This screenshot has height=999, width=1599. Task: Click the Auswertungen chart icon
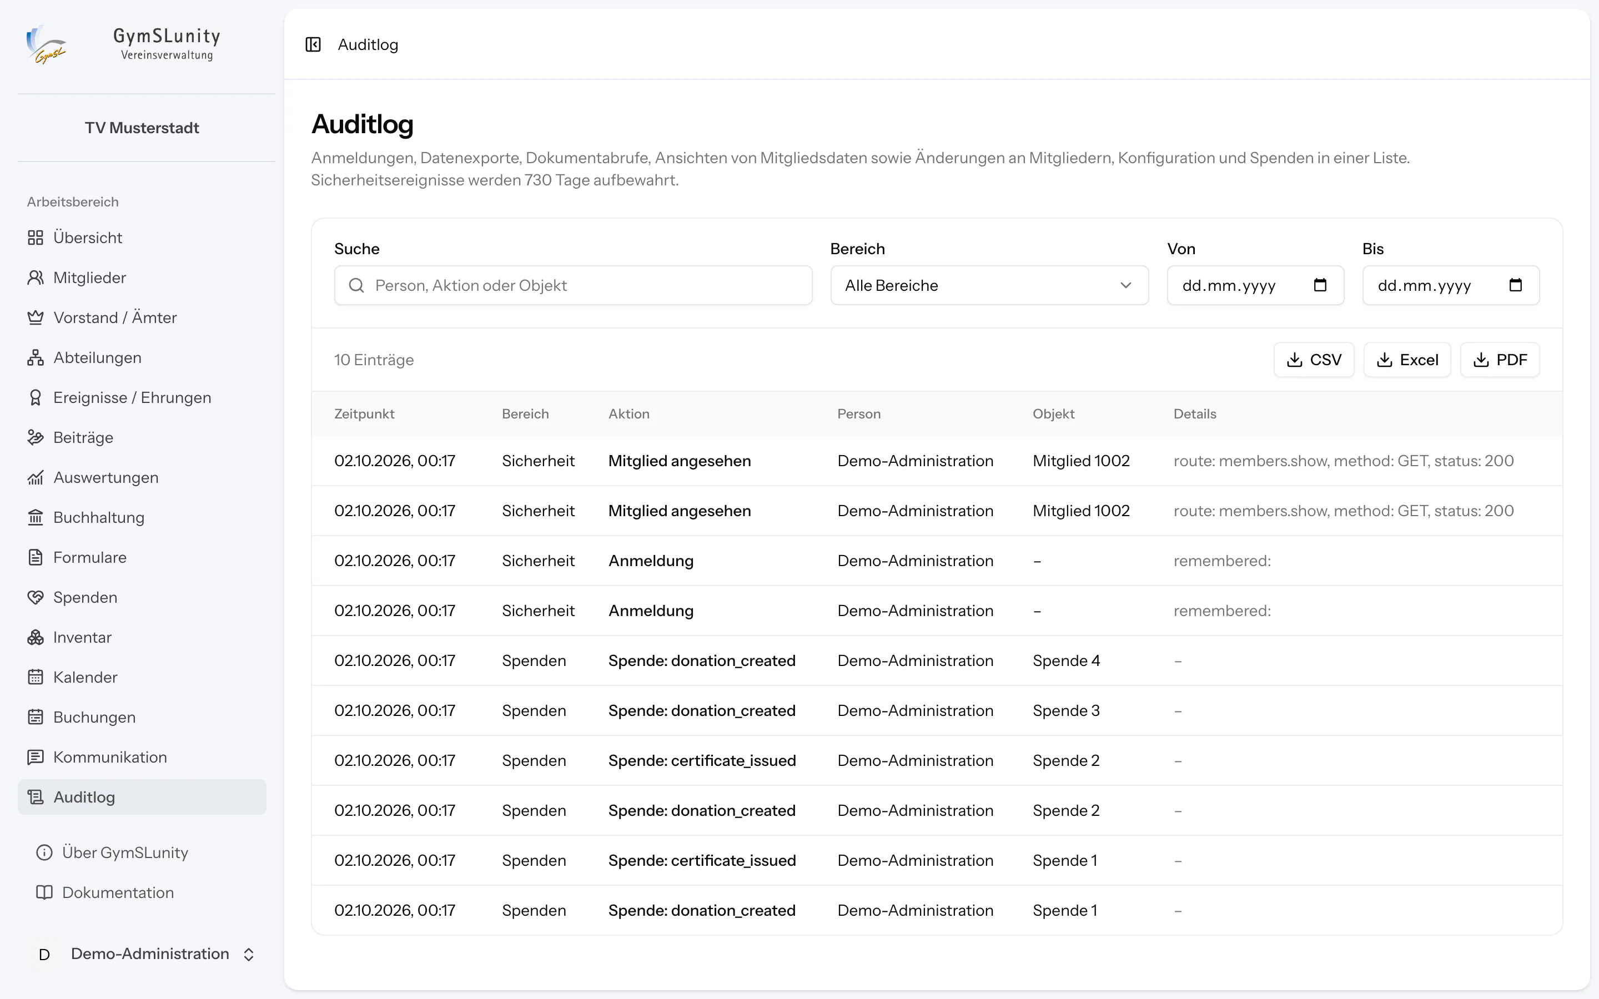[36, 477]
